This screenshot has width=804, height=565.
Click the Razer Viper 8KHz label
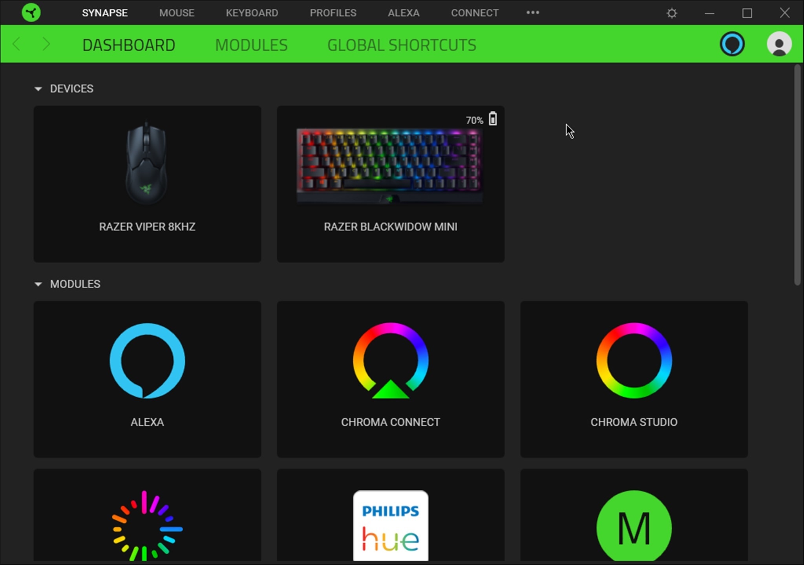pos(147,227)
